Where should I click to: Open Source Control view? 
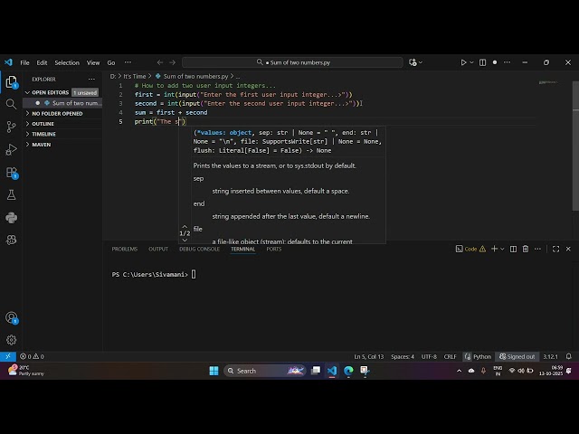pyautogui.click(x=11, y=127)
